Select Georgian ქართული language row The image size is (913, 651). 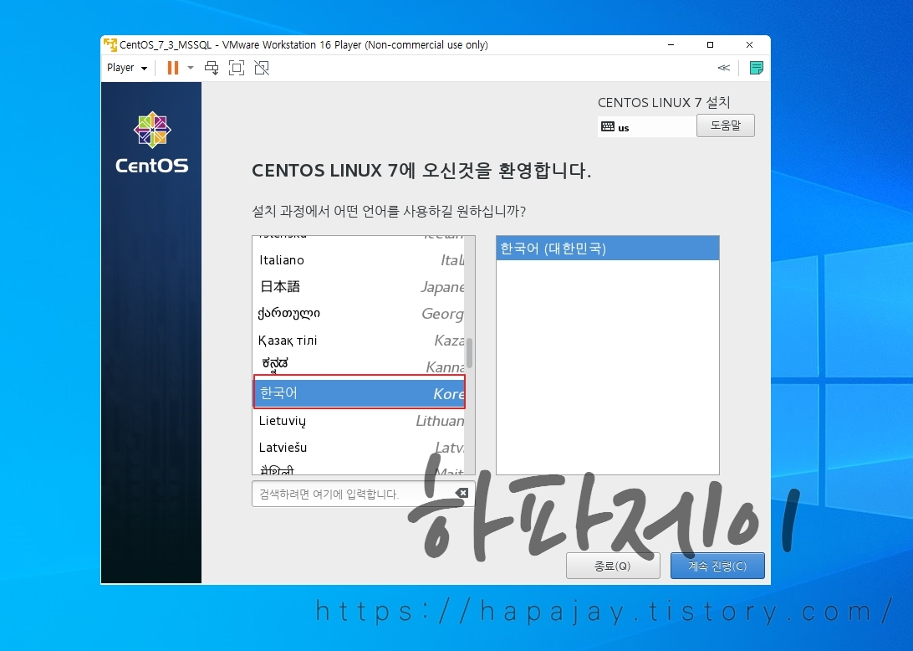pyautogui.click(x=360, y=314)
